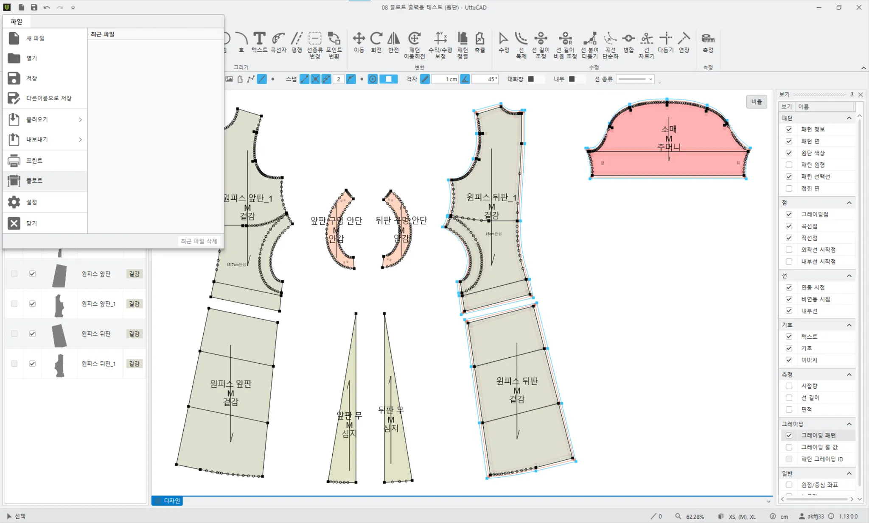Open the 선 종류 line type dropdown
869x523 pixels.
coord(635,79)
